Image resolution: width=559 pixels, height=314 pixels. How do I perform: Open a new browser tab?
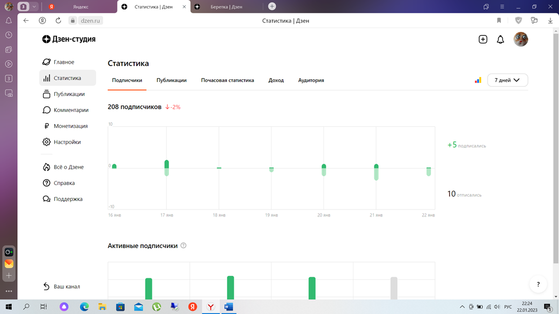point(272,6)
